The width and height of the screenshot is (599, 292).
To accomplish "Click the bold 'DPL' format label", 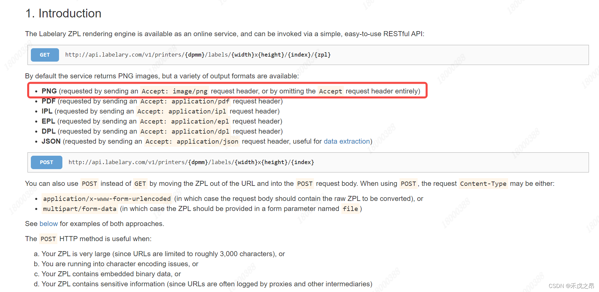I will click(x=49, y=131).
